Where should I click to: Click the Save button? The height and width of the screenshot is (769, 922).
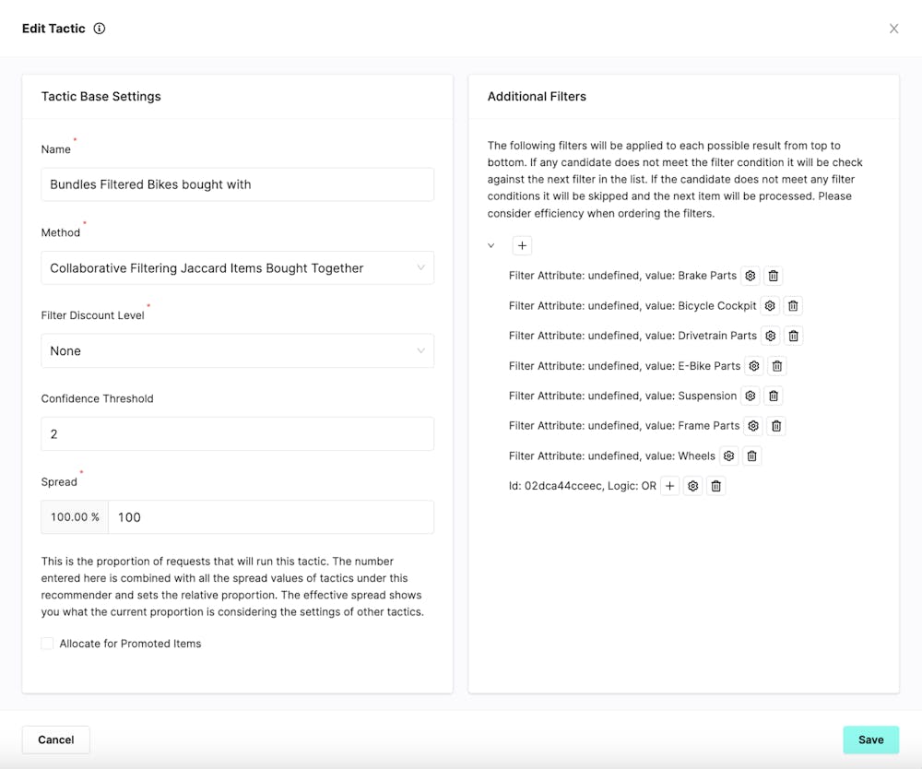pos(870,739)
